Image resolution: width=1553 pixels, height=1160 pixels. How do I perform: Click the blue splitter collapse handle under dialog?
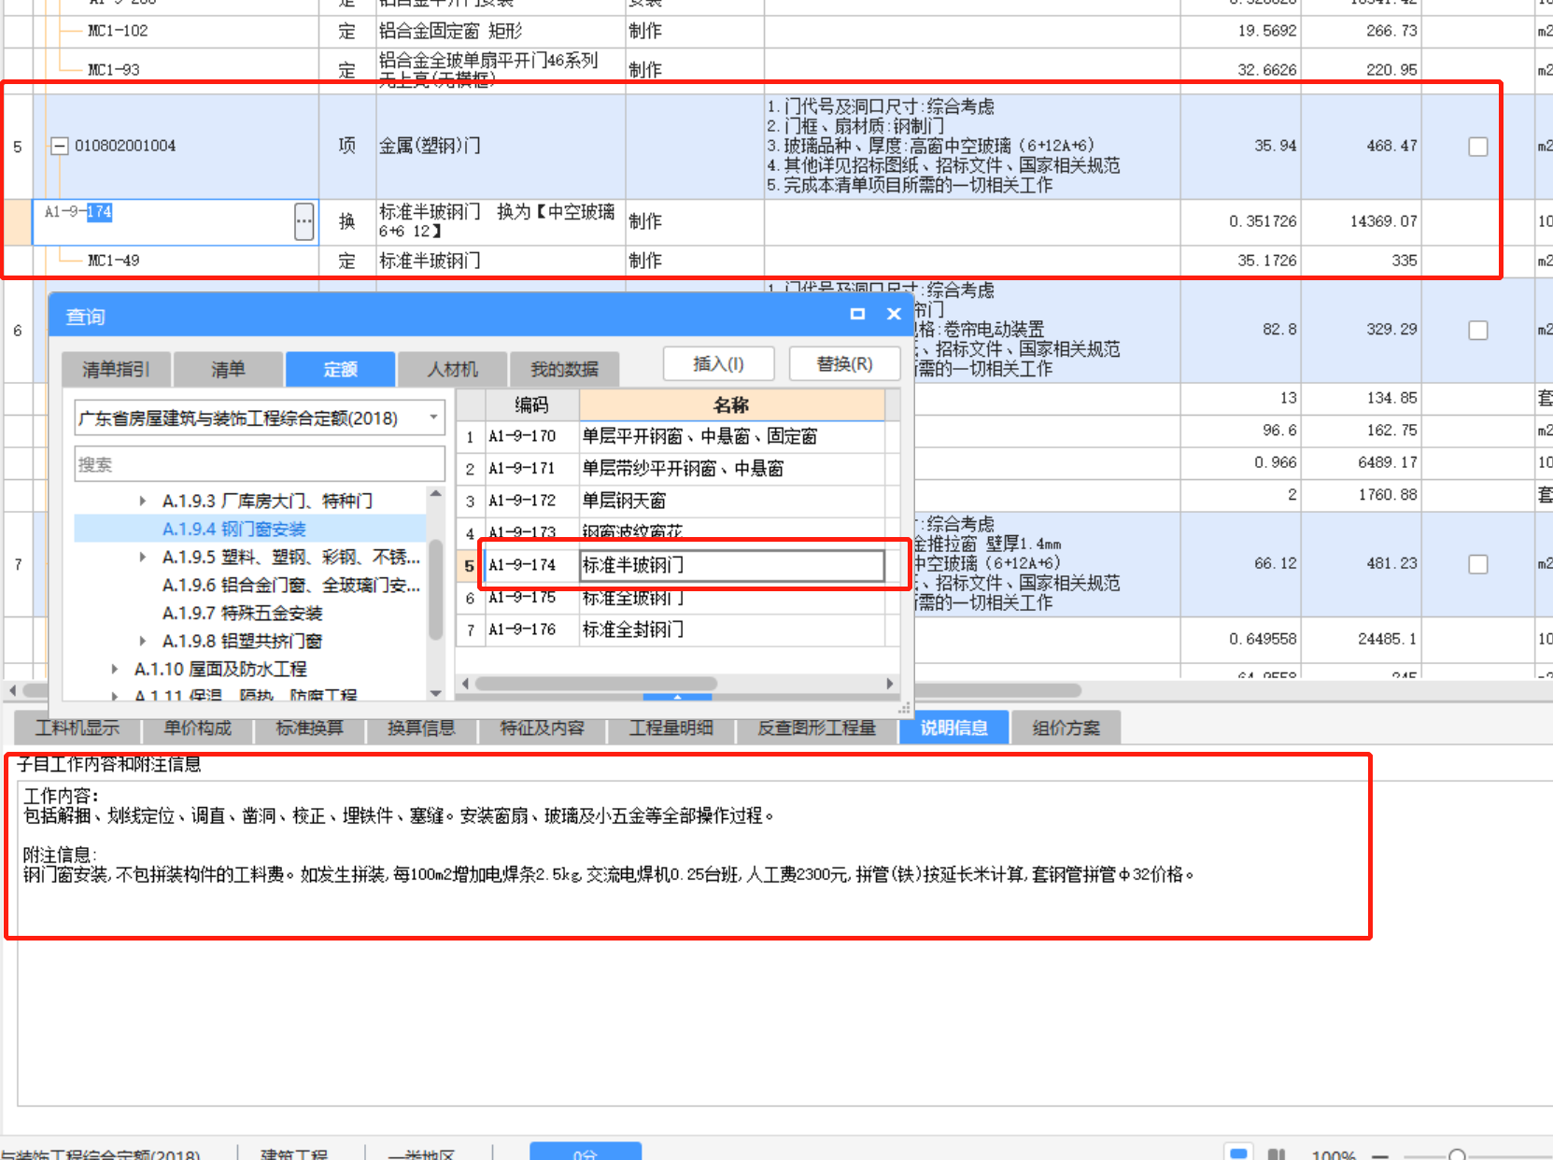point(677,697)
